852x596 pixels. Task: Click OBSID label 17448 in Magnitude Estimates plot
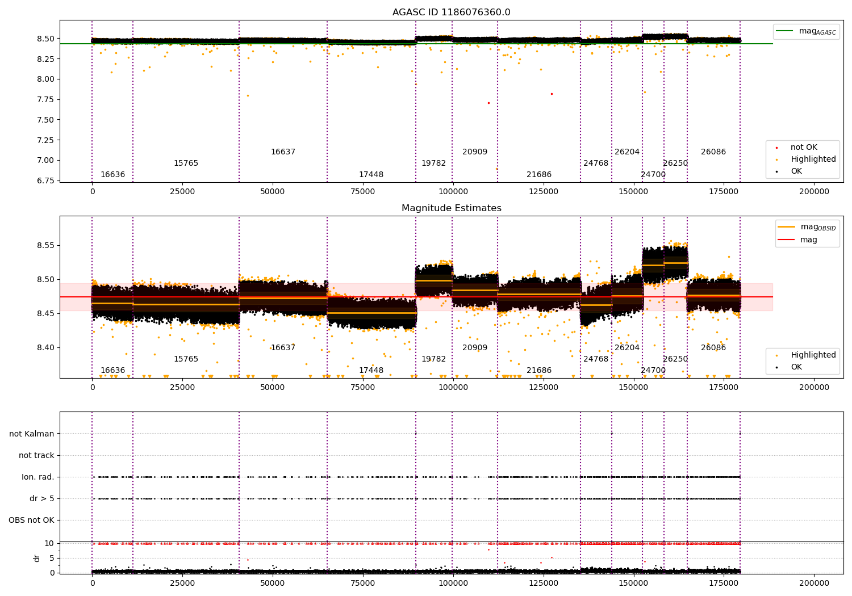[371, 371]
